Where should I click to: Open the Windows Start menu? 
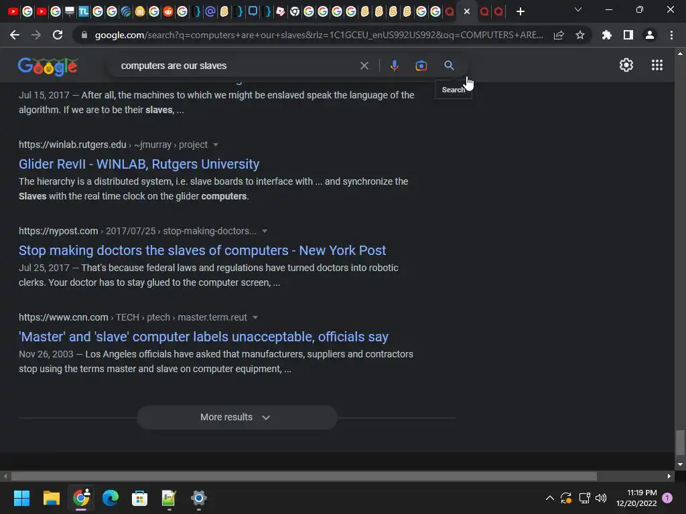21,498
